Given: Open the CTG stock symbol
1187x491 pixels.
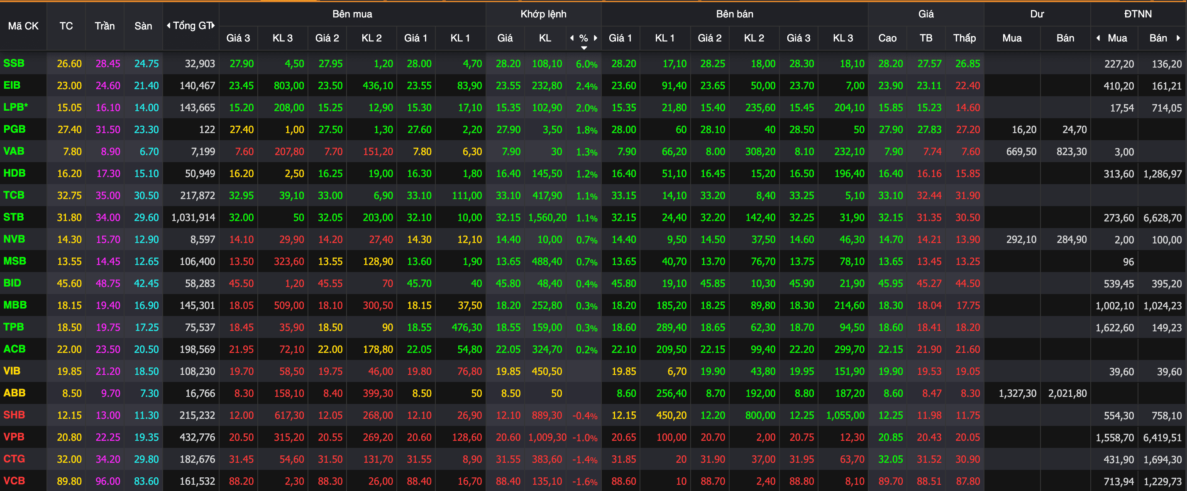Looking at the screenshot, I should (14, 459).
